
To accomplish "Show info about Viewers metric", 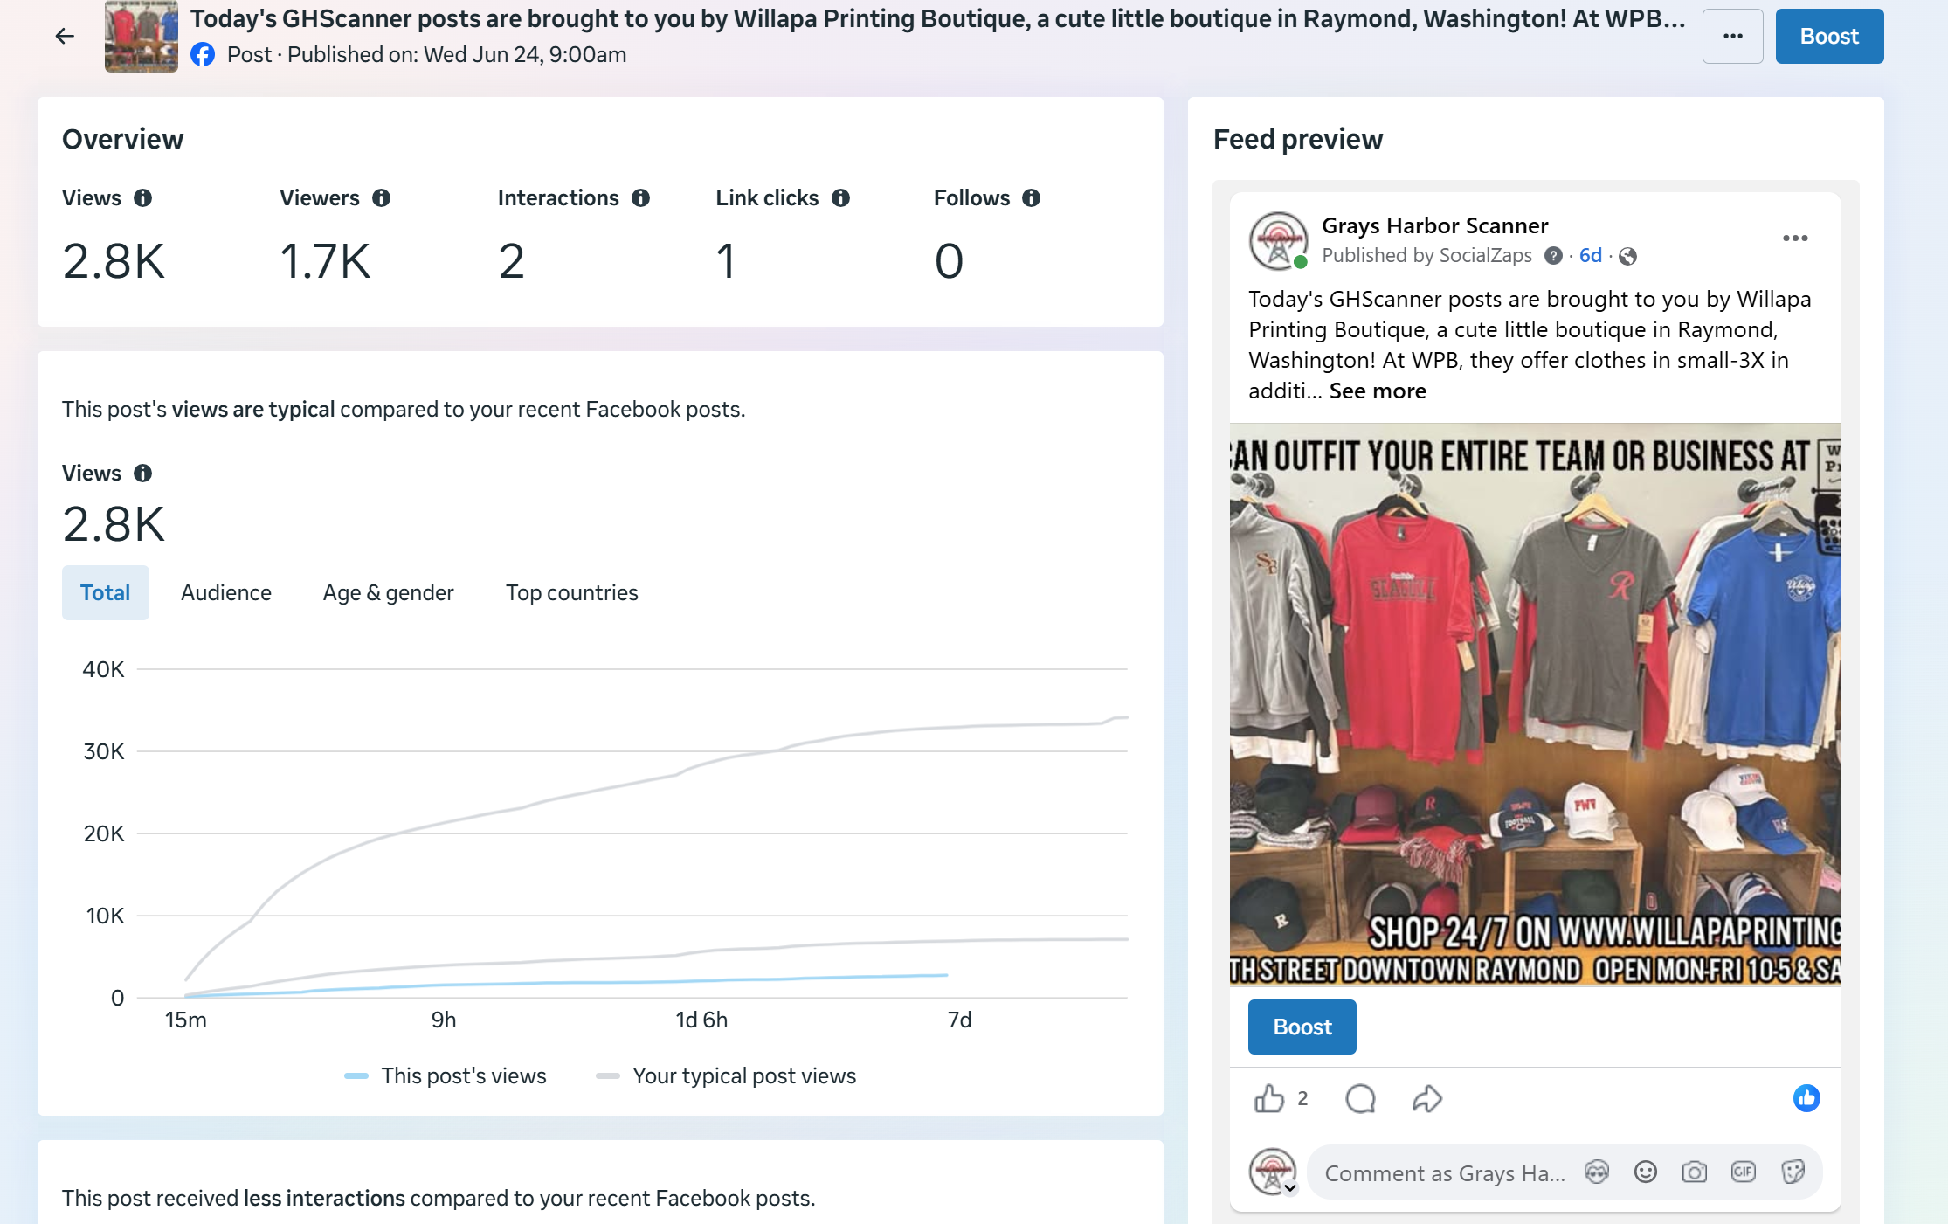I will (382, 198).
